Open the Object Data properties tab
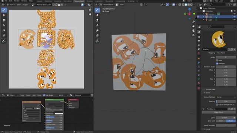This screenshot has width=237, height=133. (x=199, y=79)
